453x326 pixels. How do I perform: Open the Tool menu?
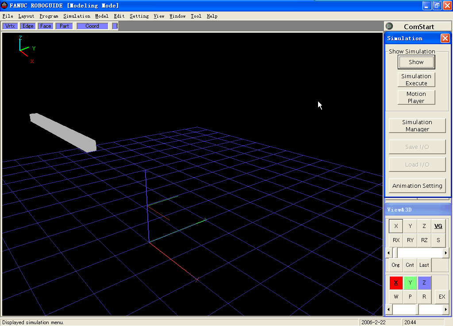[x=196, y=16]
